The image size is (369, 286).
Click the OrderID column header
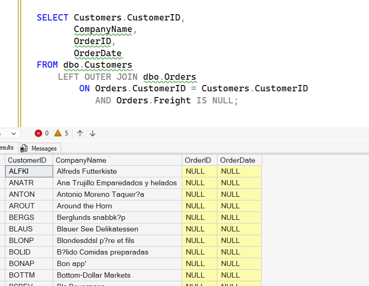198,160
